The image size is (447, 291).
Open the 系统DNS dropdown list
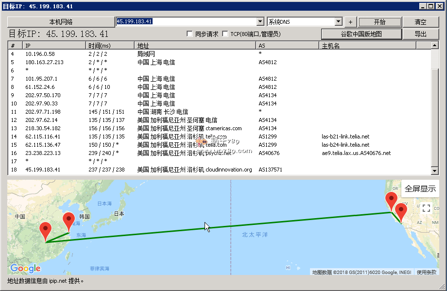click(338, 22)
